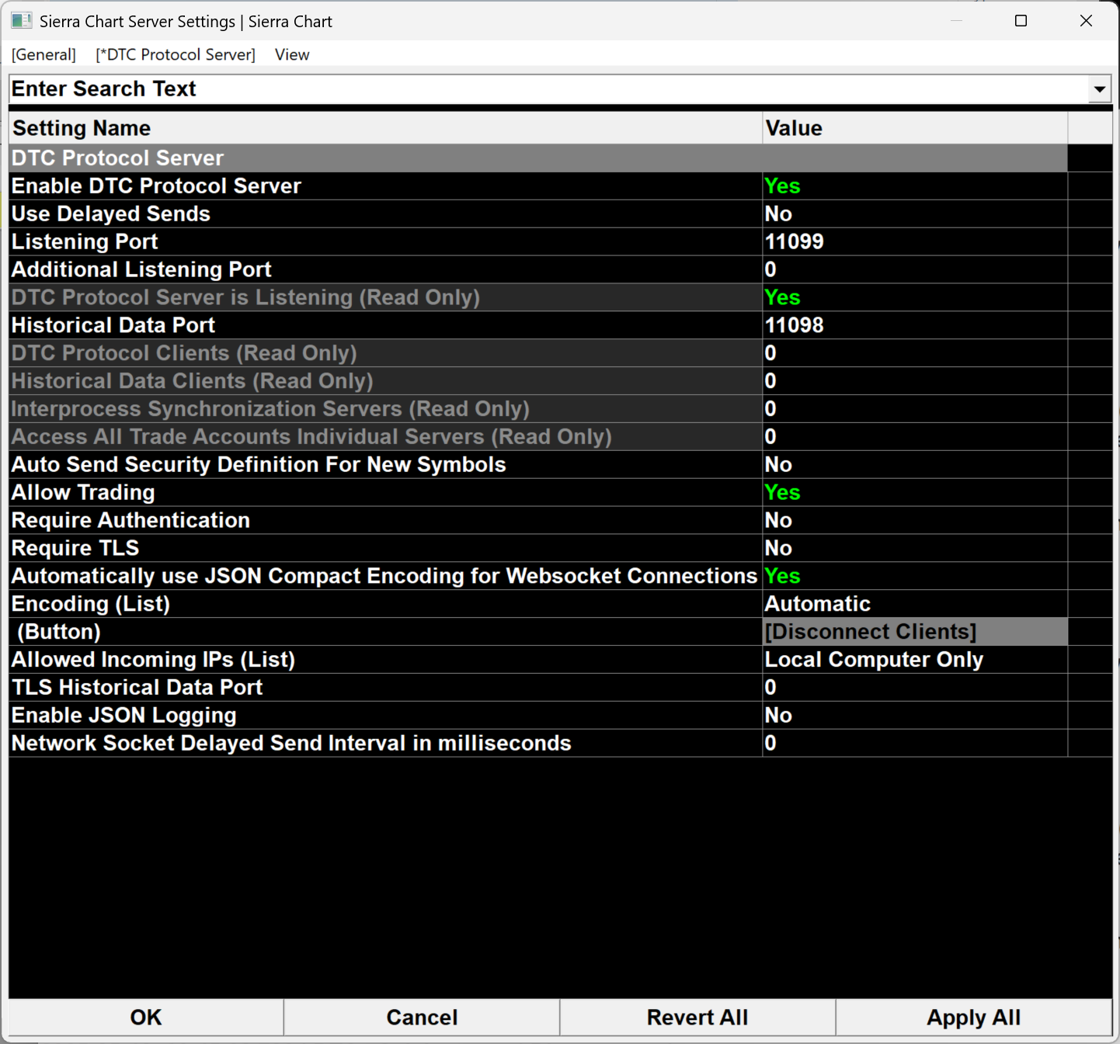
Task: Edit Historical Data Port value 11098
Action: [915, 325]
